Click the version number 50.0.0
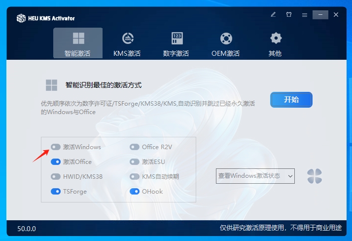Viewport: 352px width, 241px height. 27,229
